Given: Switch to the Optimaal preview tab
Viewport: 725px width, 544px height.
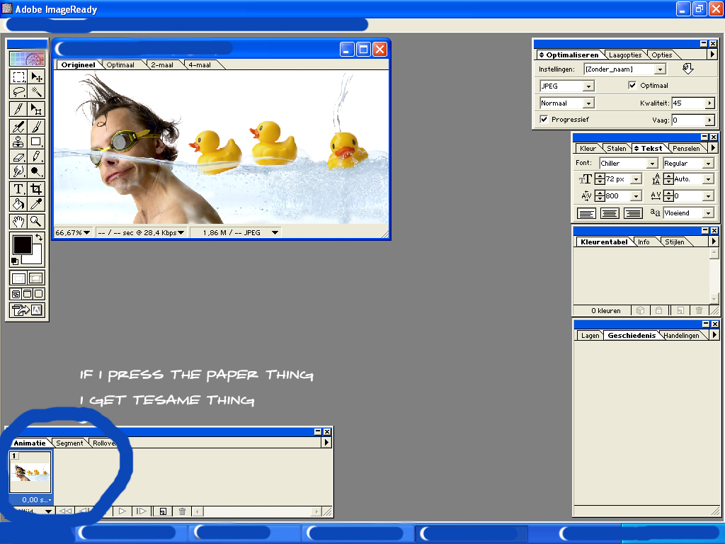Looking at the screenshot, I should tap(120, 64).
